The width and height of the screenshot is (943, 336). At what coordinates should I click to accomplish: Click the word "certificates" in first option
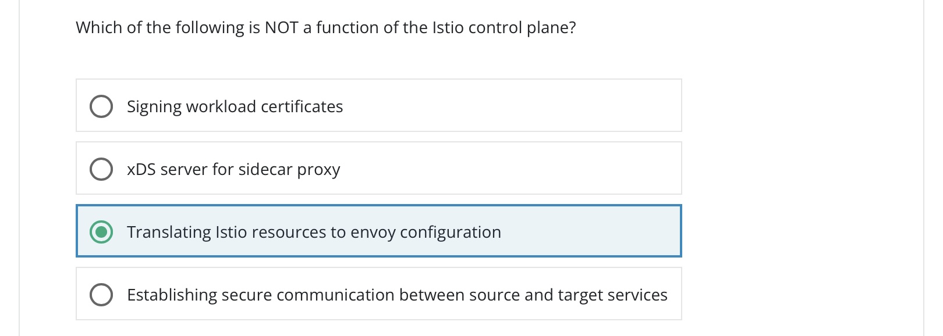click(302, 106)
